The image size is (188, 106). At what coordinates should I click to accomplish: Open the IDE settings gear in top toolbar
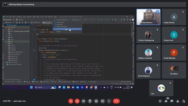(130, 20)
